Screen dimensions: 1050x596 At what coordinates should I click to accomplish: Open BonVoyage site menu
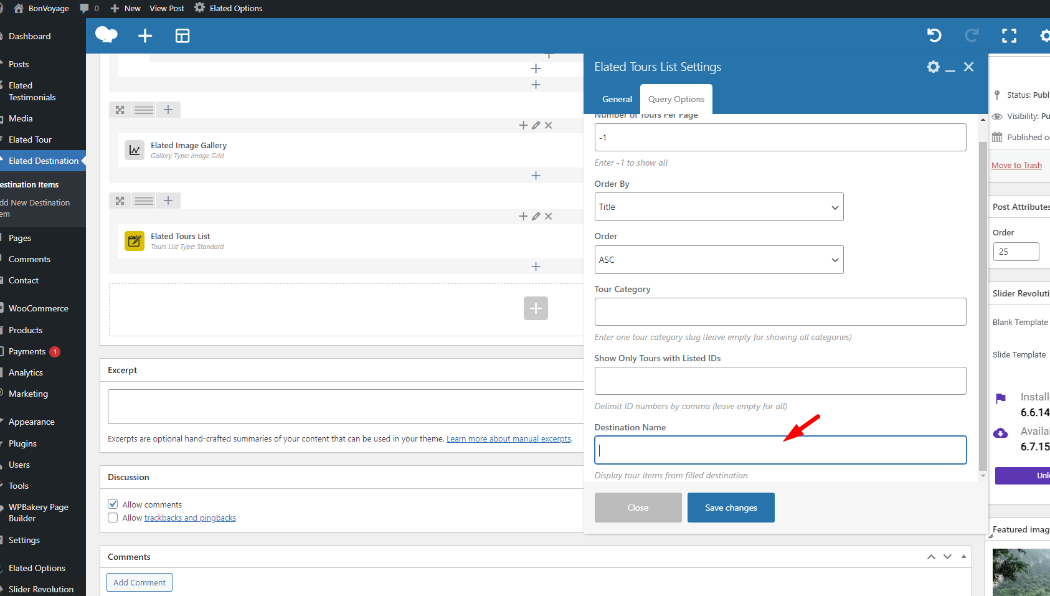[41, 8]
